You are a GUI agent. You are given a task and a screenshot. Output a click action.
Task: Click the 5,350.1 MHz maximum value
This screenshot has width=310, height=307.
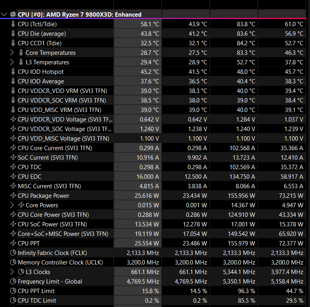click(x=239, y=281)
